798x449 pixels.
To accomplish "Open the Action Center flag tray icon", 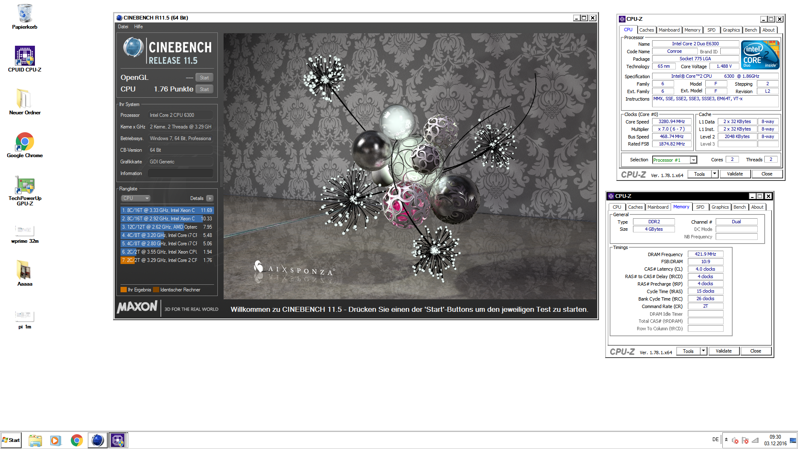I will pyautogui.click(x=745, y=440).
